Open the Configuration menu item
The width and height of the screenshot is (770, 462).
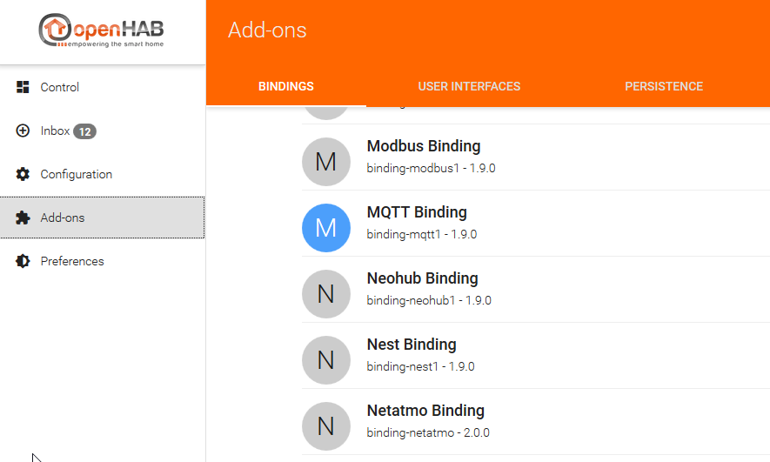point(103,174)
